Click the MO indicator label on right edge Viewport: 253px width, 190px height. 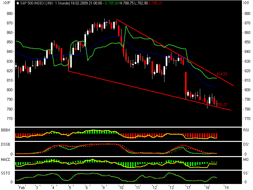(x=246, y=159)
